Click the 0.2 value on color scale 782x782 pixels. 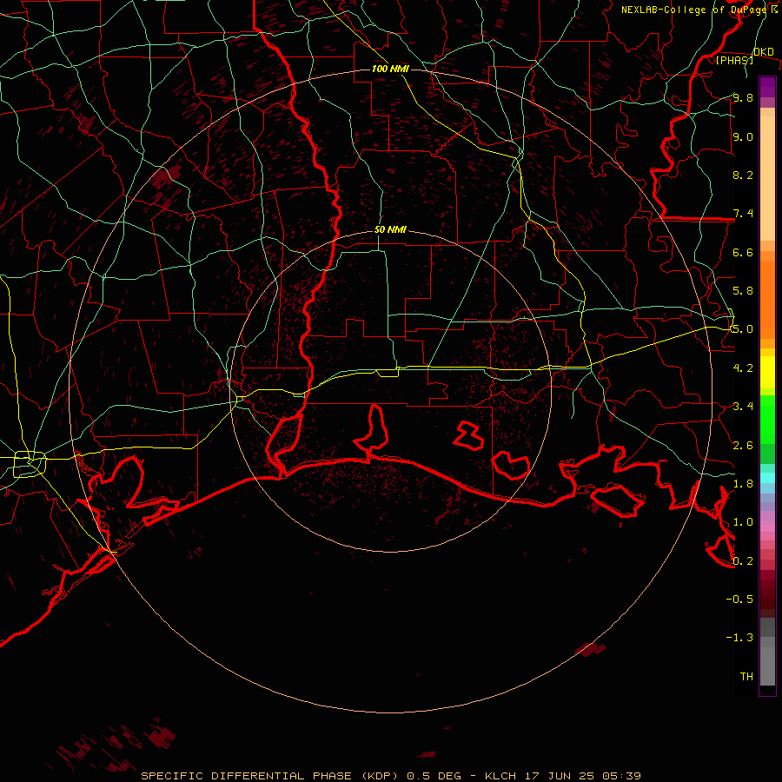(743, 561)
